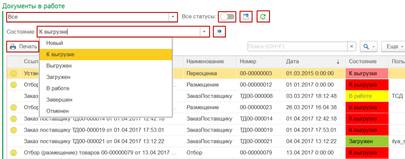Click the Состояние input field with К выгрузке
This screenshot has height=159, width=405.
click(119, 32)
